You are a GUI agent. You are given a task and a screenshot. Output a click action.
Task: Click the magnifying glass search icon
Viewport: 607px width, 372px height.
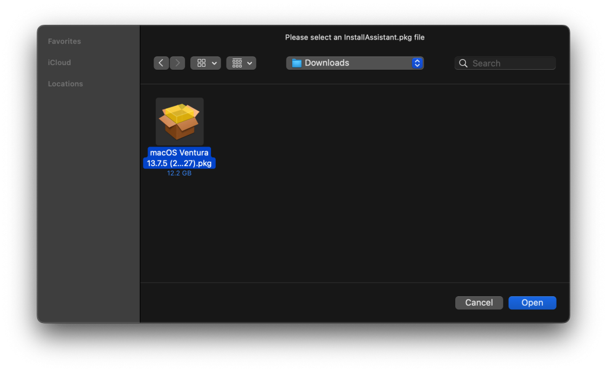click(x=463, y=63)
